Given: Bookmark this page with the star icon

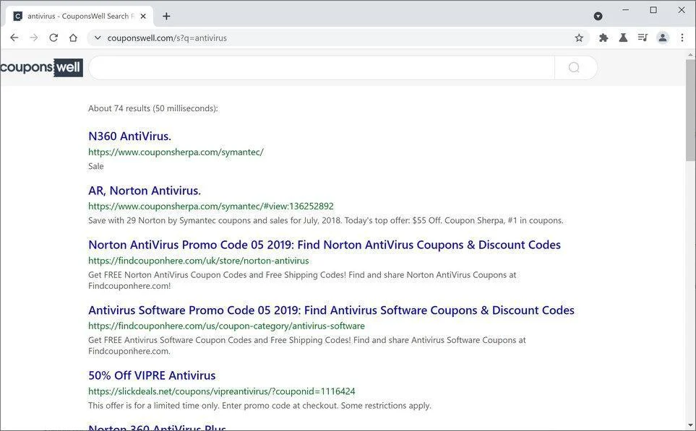Looking at the screenshot, I should click(579, 38).
